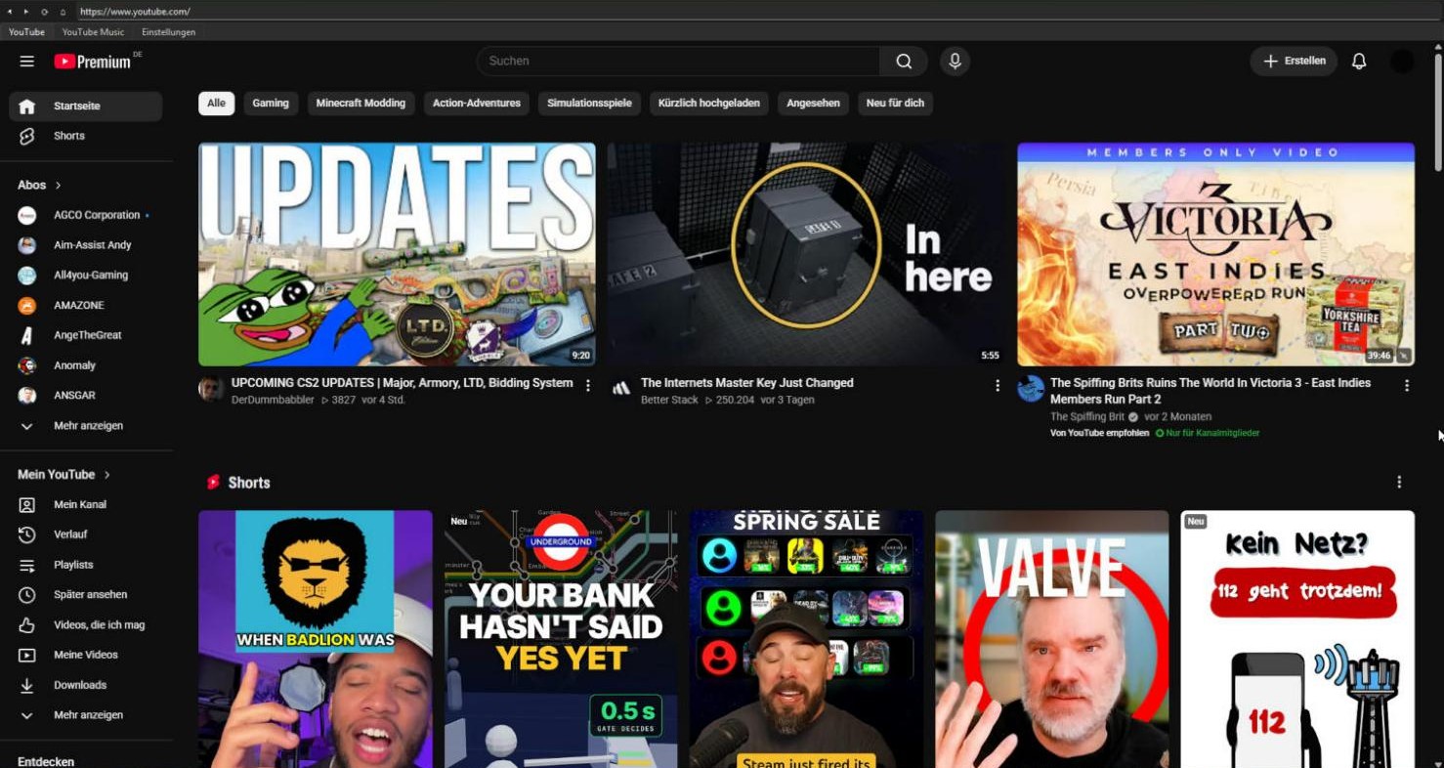Select the Action-Adventures filter chip
1444x768 pixels.
point(477,104)
